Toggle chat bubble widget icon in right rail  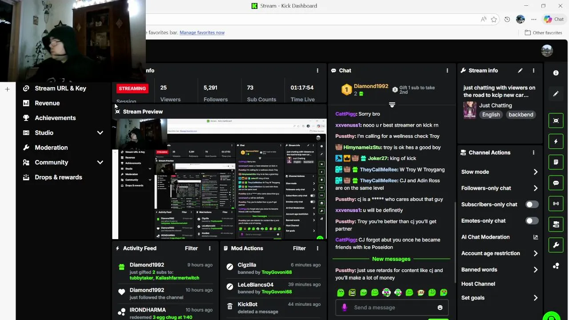[x=556, y=183]
